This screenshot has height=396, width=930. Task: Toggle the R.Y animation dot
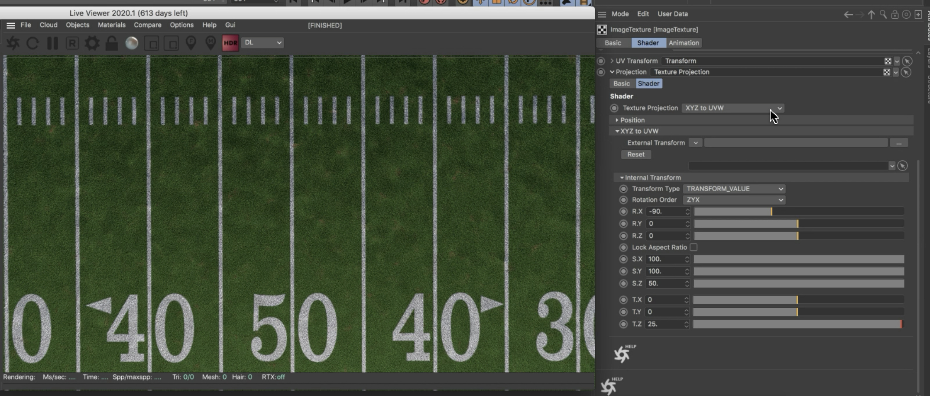[x=623, y=224]
